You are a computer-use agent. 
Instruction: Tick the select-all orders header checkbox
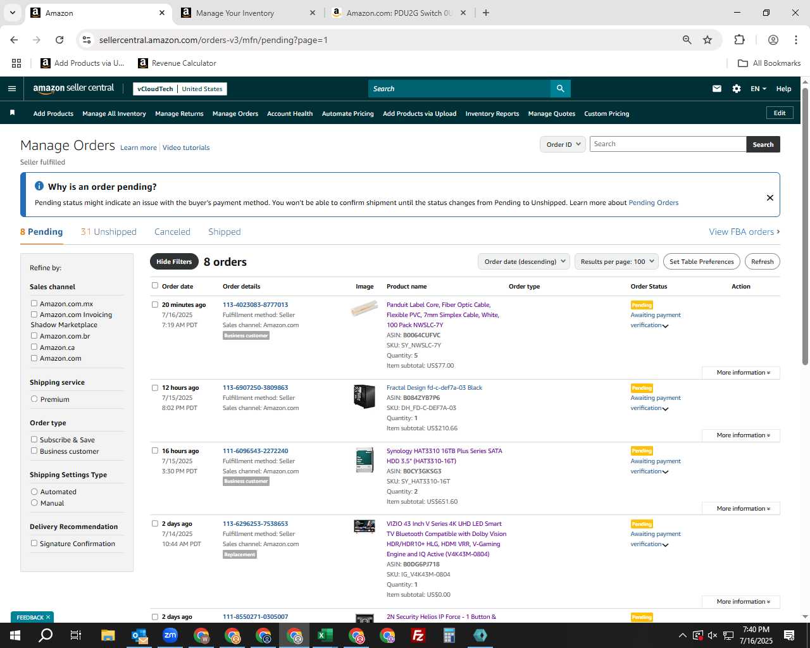pyautogui.click(x=155, y=285)
